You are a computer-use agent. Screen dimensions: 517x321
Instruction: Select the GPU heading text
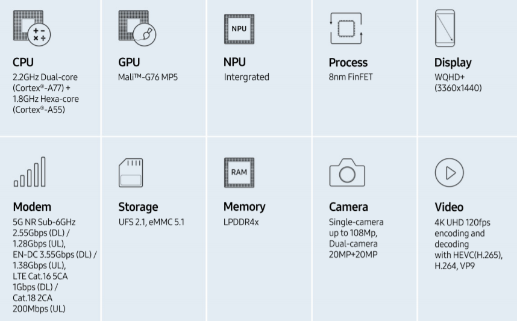click(129, 63)
